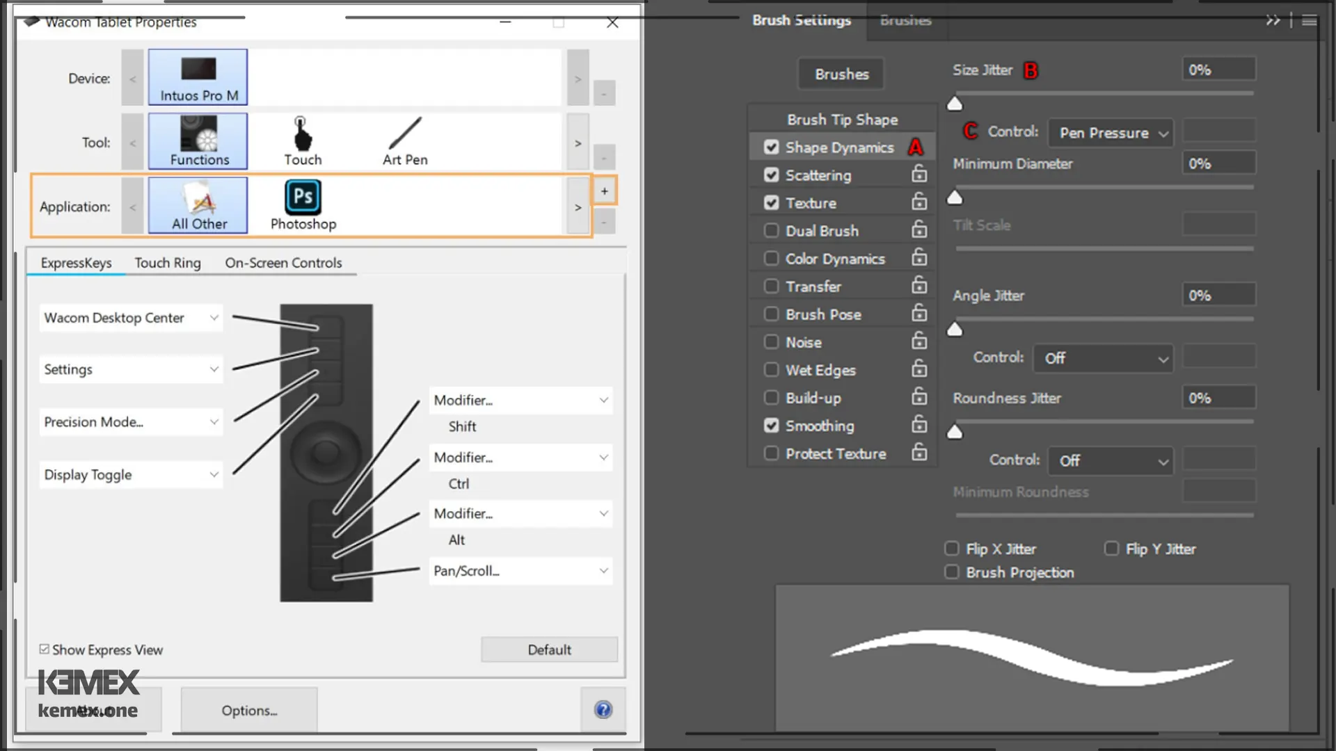Click the Photoshop application icon
Image resolution: width=1336 pixels, height=751 pixels.
[303, 205]
